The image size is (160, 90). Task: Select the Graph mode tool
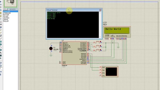0,22
